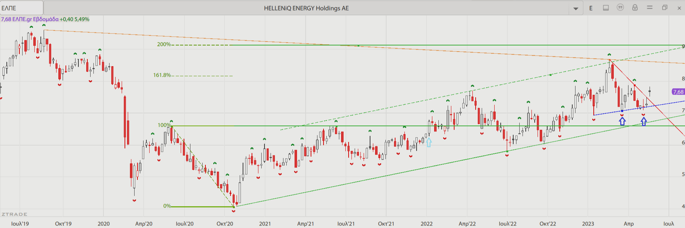The image size is (685, 228).
Task: Click the E (weekly period) icon
Action: click(591, 8)
